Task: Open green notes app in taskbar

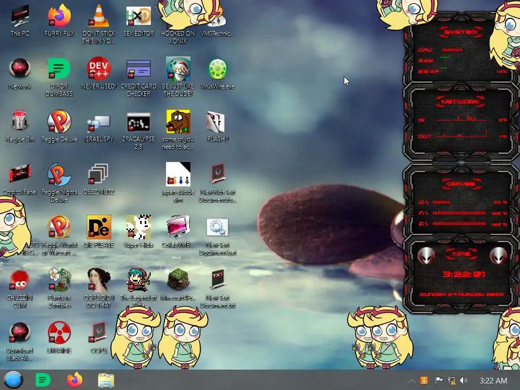Action: click(x=43, y=380)
